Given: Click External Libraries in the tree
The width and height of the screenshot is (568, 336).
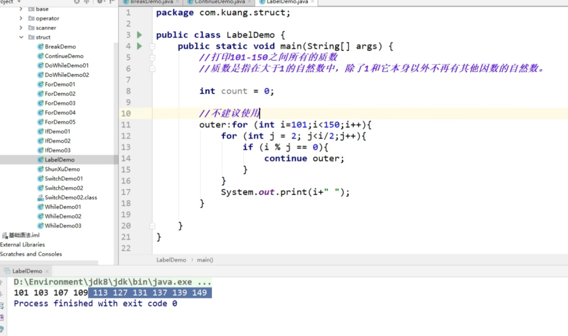Looking at the screenshot, I should (22, 245).
